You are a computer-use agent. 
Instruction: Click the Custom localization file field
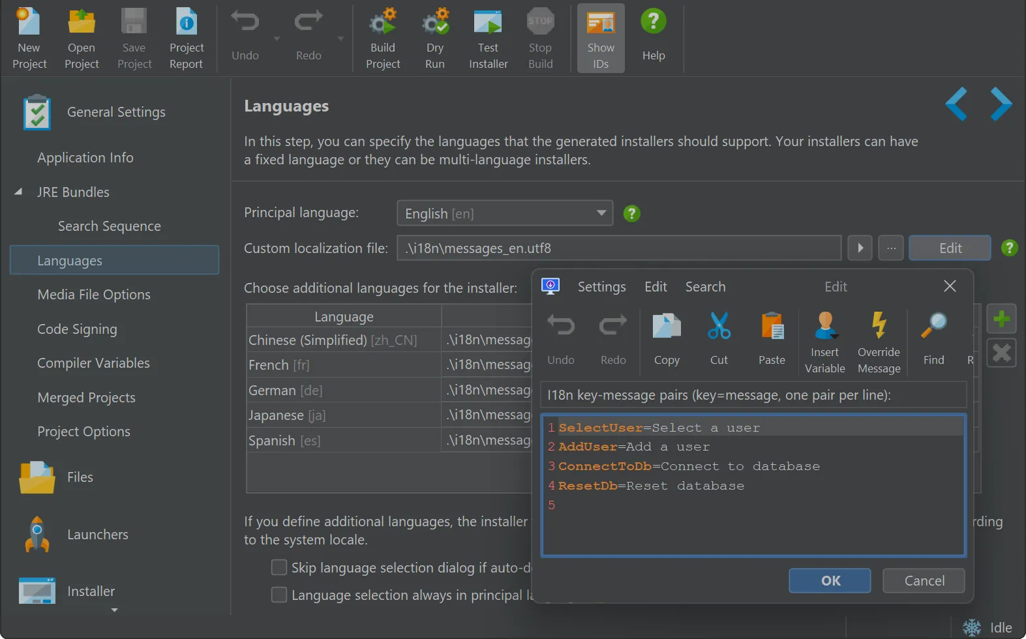point(619,248)
